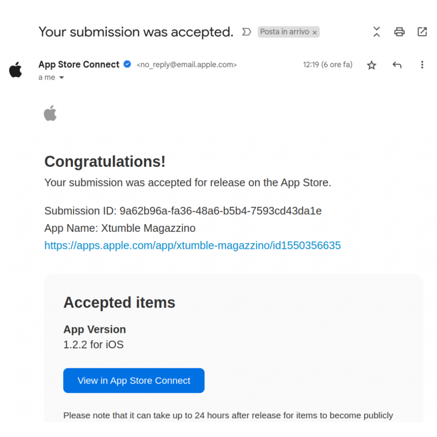Reply using the arrow icon

396,65
